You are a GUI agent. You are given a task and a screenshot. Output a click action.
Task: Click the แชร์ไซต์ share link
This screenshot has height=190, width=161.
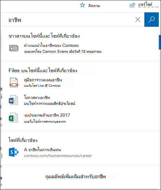tap(145, 5)
